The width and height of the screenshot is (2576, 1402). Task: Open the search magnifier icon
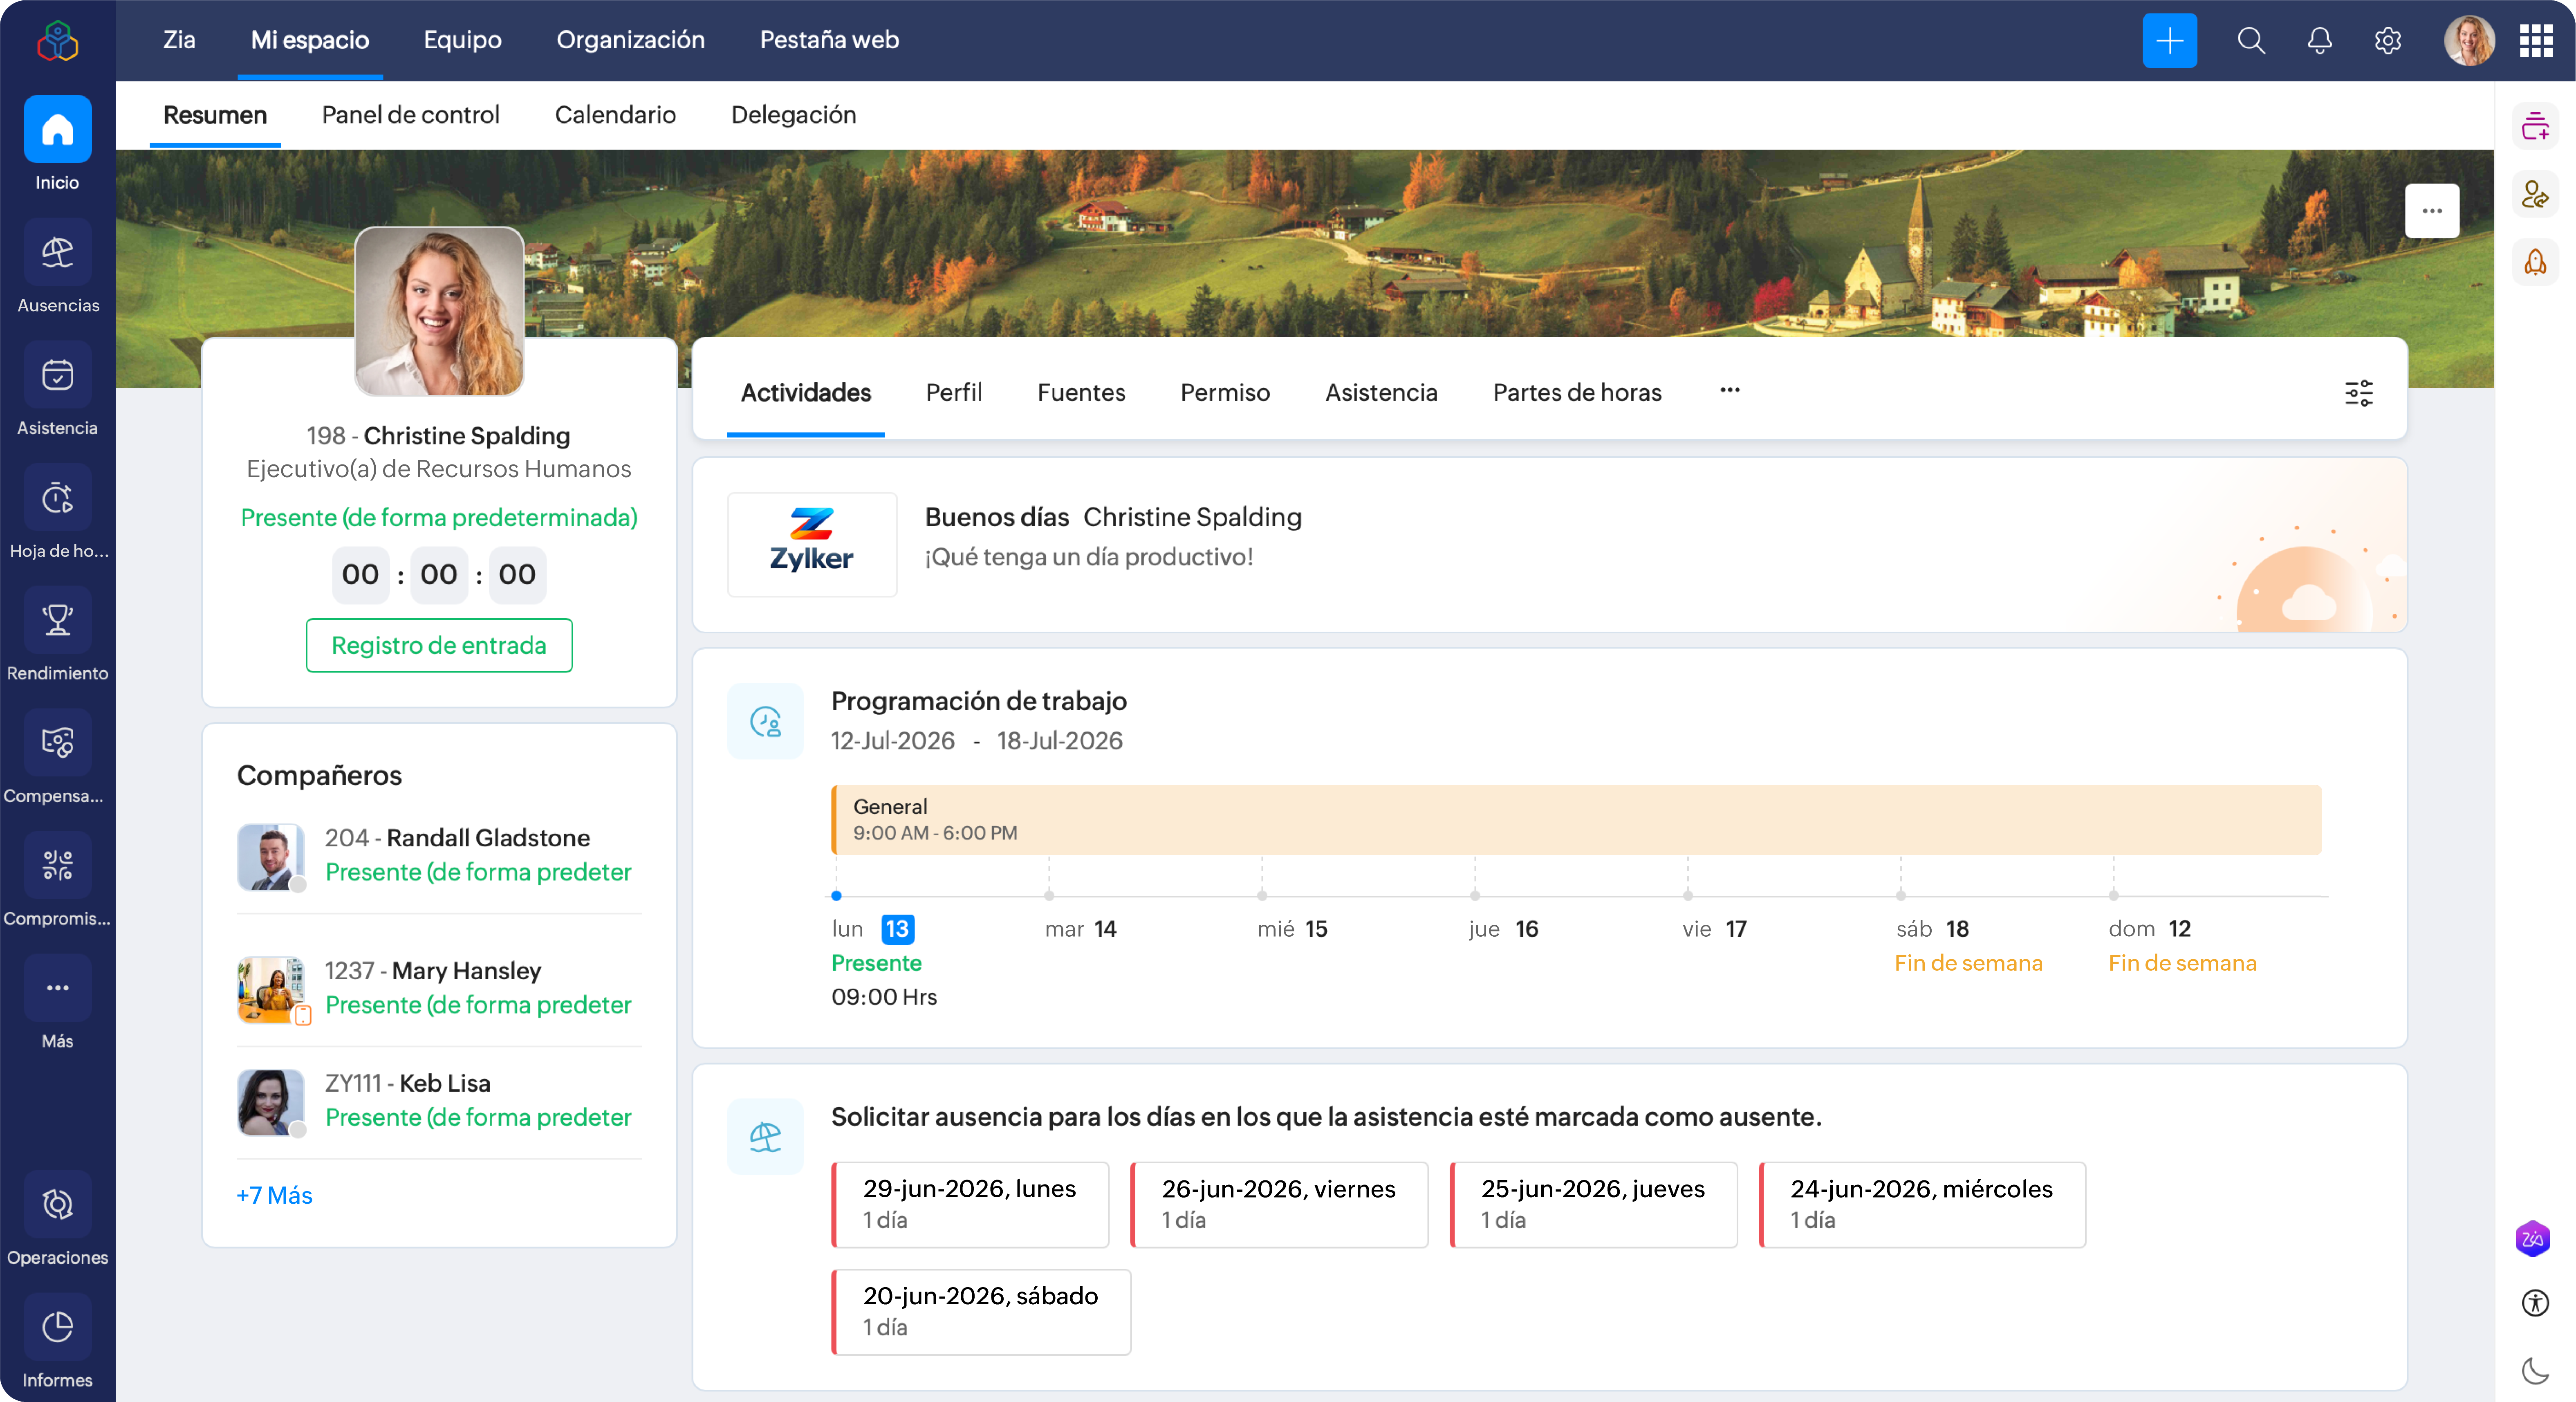point(2251,41)
